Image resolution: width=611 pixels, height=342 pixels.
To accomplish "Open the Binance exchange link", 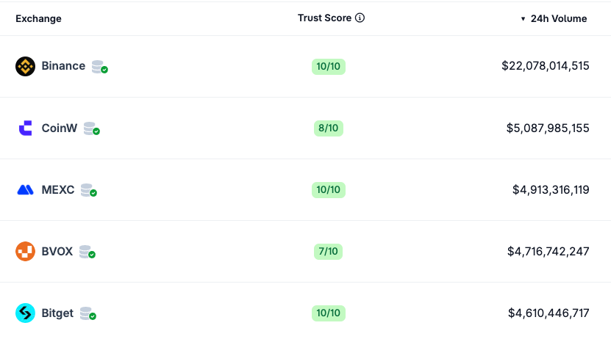I will 63,66.
